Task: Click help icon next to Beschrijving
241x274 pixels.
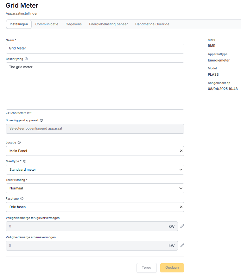Action: click(x=26, y=59)
